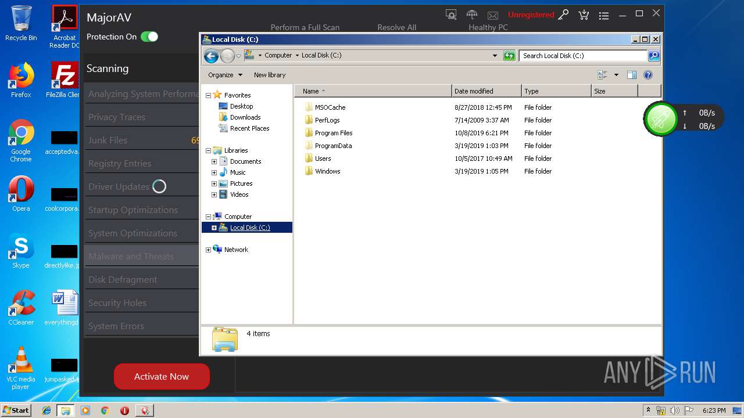Open the Organize menu
The image size is (744, 418).
(x=225, y=75)
